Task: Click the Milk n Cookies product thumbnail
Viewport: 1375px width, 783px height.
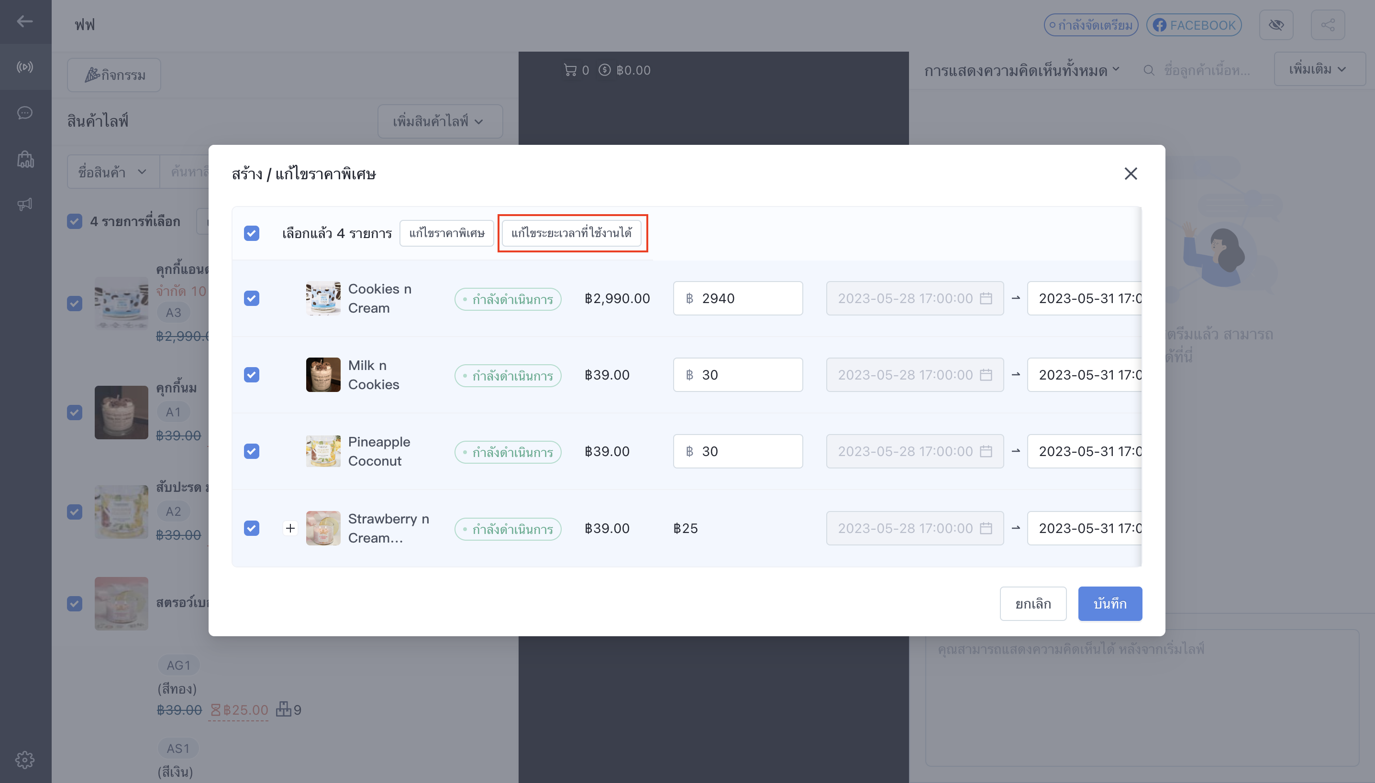Action: point(323,375)
